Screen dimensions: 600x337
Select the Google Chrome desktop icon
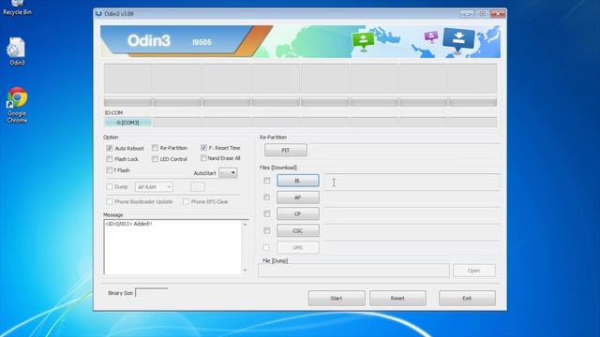point(17,105)
